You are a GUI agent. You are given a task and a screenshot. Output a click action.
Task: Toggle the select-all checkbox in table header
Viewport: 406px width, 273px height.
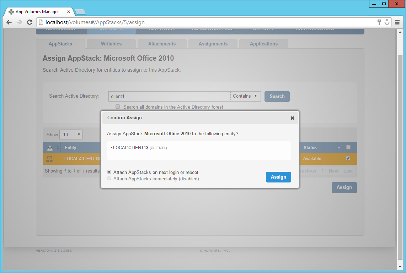(x=348, y=147)
